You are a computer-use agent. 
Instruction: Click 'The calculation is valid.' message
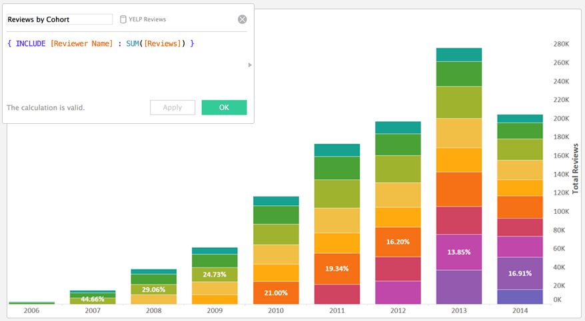pyautogui.click(x=46, y=108)
